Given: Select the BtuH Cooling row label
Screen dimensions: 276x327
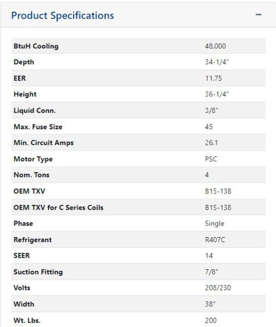Looking at the screenshot, I should click(36, 46).
